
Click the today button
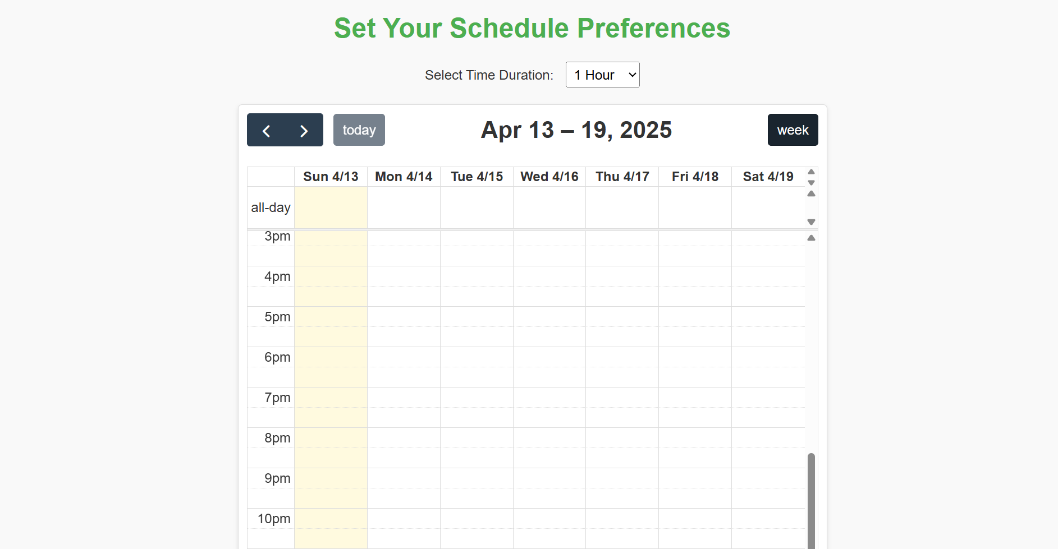tap(359, 130)
